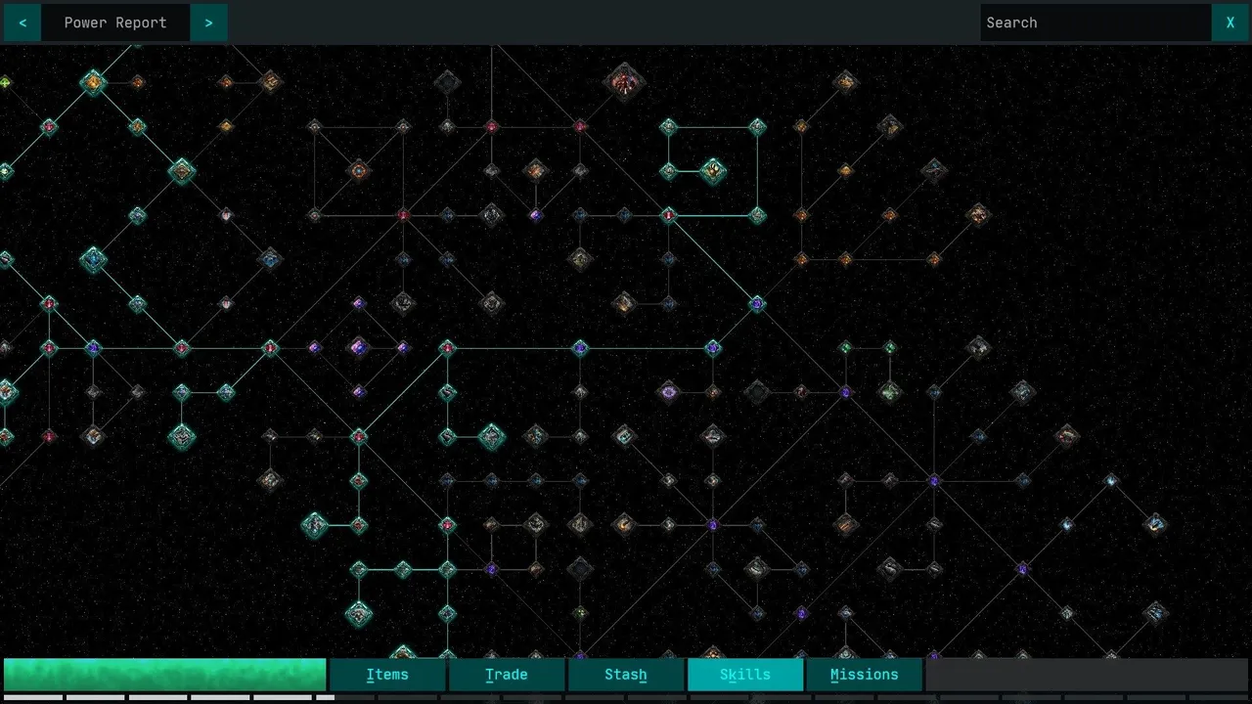Open the Trade tab
Image resolution: width=1252 pixels, height=704 pixels.
click(507, 675)
